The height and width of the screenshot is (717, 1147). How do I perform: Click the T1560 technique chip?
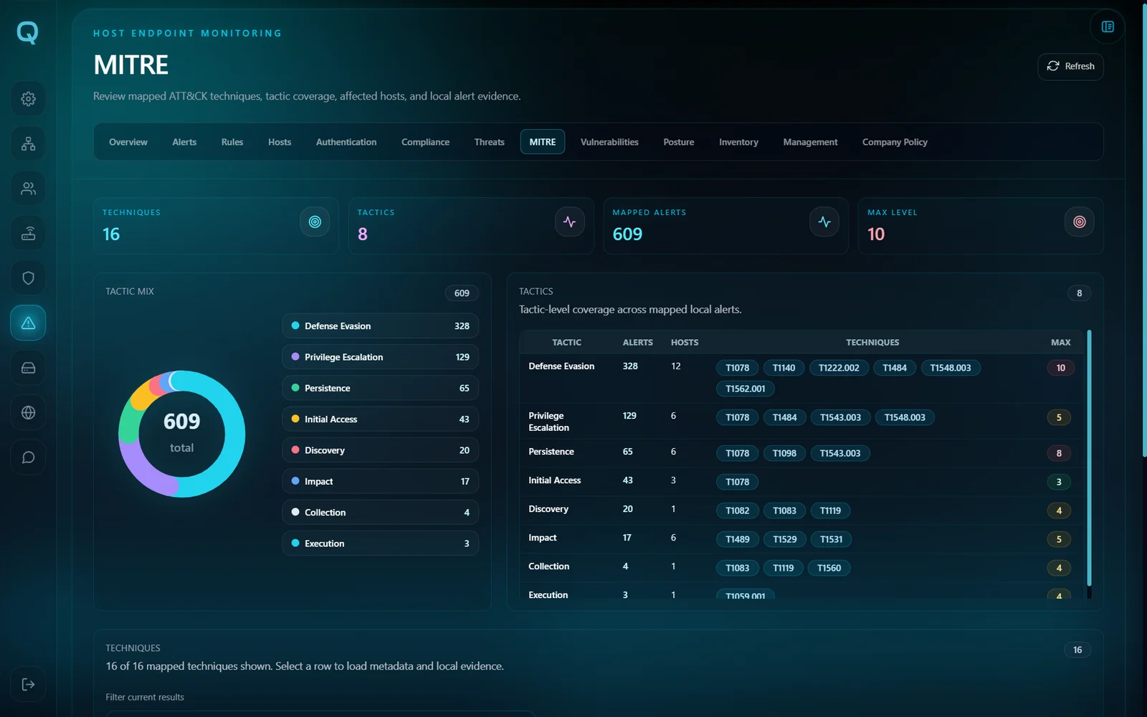(829, 568)
